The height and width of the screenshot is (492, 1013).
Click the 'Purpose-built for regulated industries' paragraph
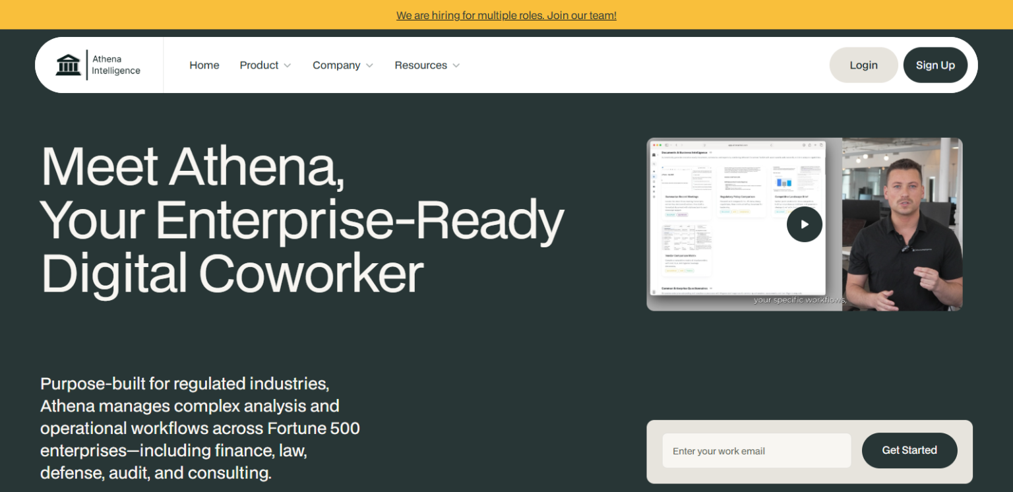[200, 428]
